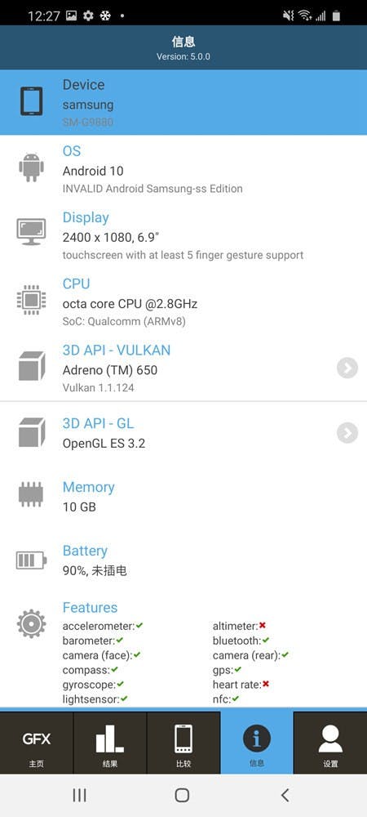
Task: Tap the CPU chip icon
Action: pos(31,300)
